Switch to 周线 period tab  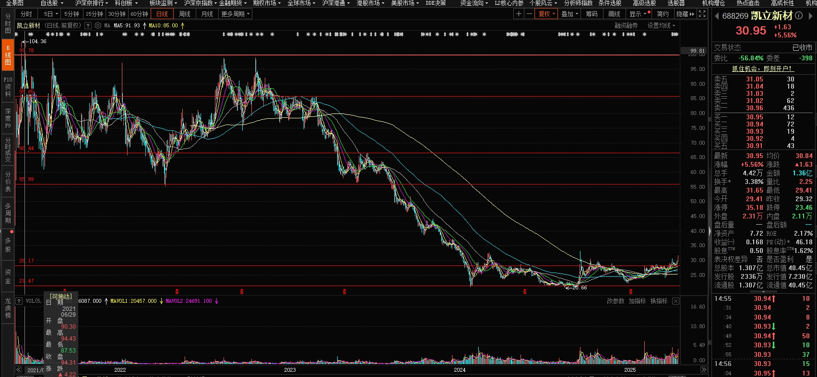185,14
